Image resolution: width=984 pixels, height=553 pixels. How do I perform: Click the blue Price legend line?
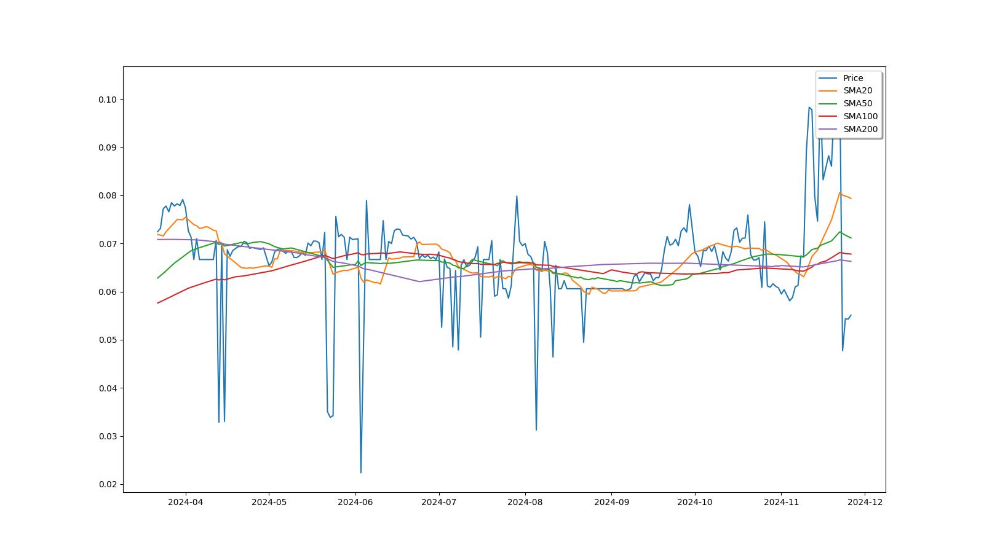[828, 78]
